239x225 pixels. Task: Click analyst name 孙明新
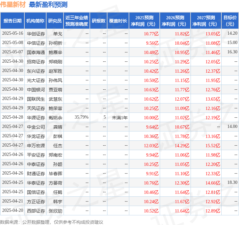tap(55, 43)
